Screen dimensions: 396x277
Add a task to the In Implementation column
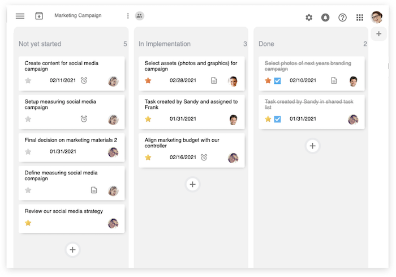coord(192,184)
